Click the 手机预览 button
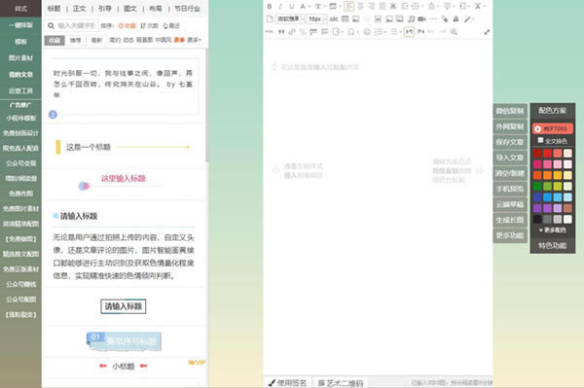The width and height of the screenshot is (584, 388). pyautogui.click(x=510, y=189)
